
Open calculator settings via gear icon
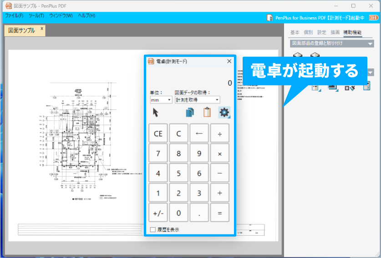(224, 112)
